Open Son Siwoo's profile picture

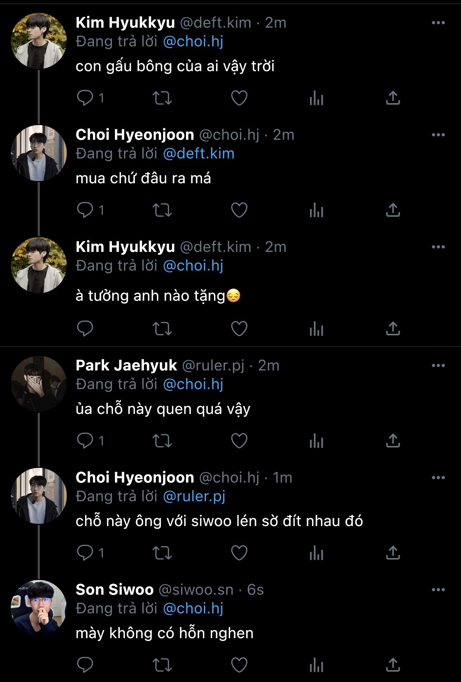pyautogui.click(x=39, y=608)
